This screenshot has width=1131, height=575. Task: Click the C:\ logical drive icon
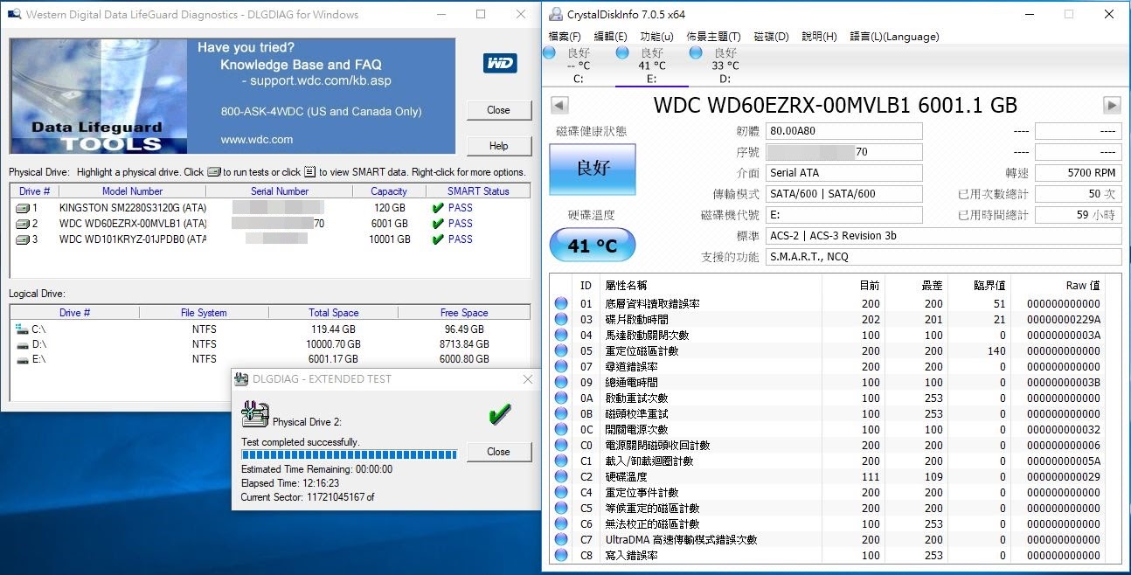coord(21,329)
